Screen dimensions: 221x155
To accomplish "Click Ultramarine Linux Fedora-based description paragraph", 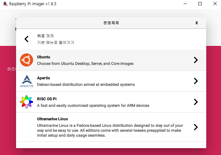I will (110, 130).
